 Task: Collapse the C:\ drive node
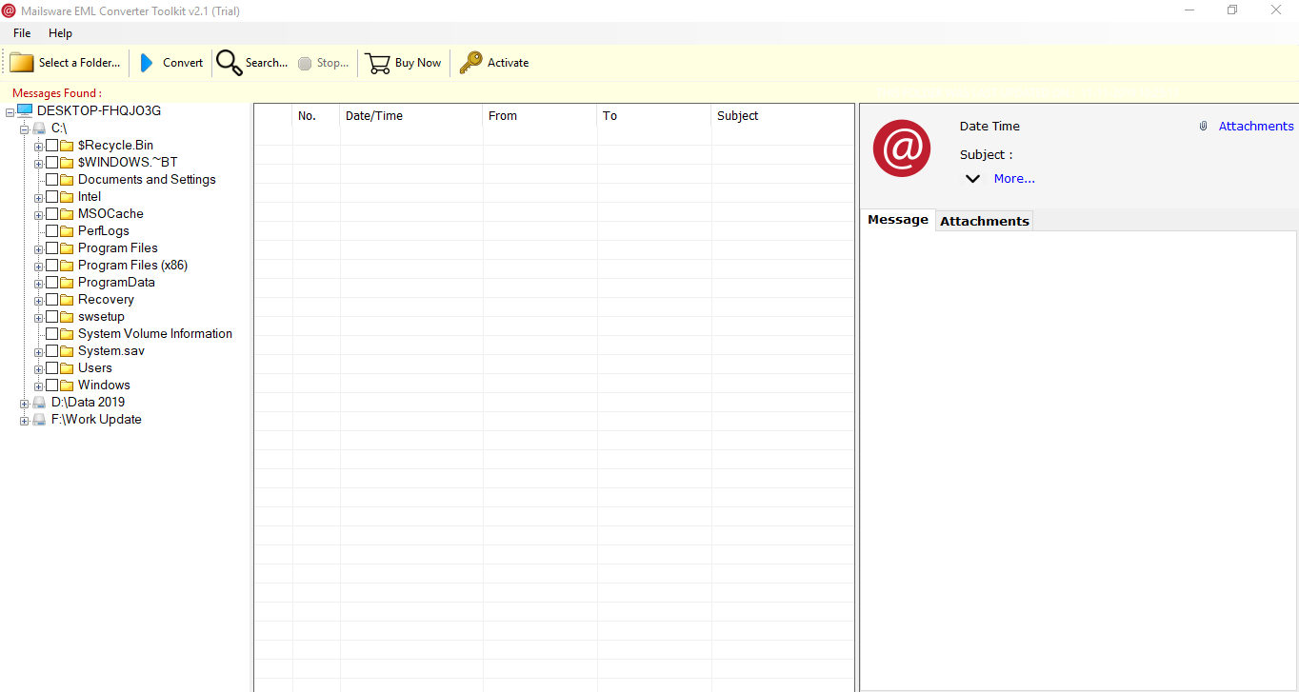click(x=25, y=129)
